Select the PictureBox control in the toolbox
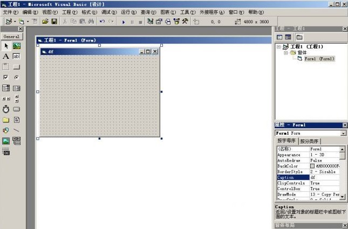Screen dimensions: 348x229 coord(16,46)
